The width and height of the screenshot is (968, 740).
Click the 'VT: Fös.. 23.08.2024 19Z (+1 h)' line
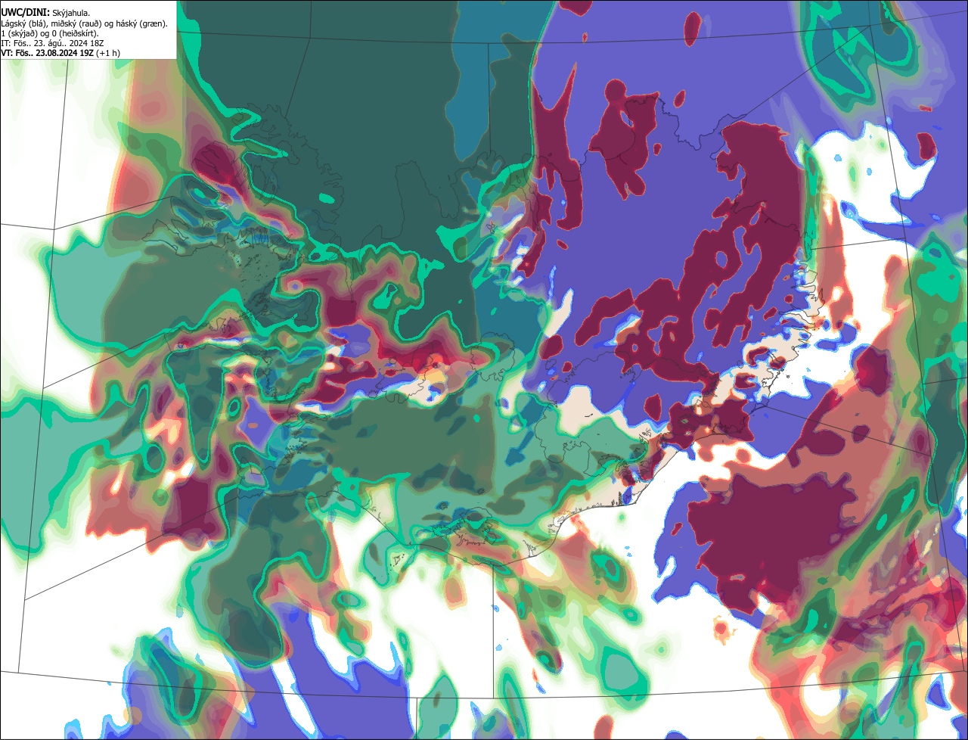click(60, 52)
